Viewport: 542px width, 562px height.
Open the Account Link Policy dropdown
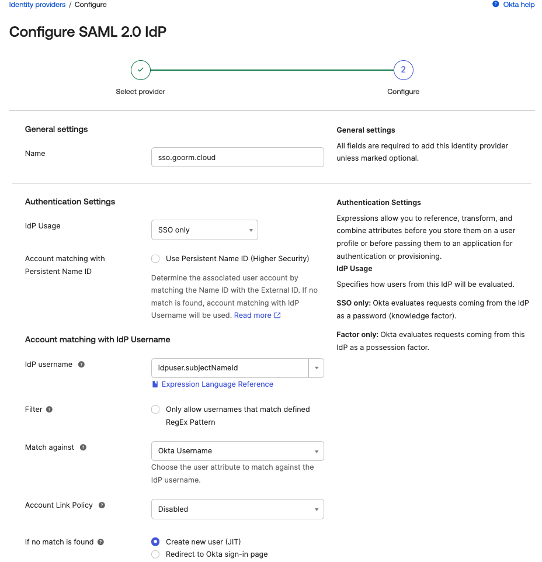237,509
